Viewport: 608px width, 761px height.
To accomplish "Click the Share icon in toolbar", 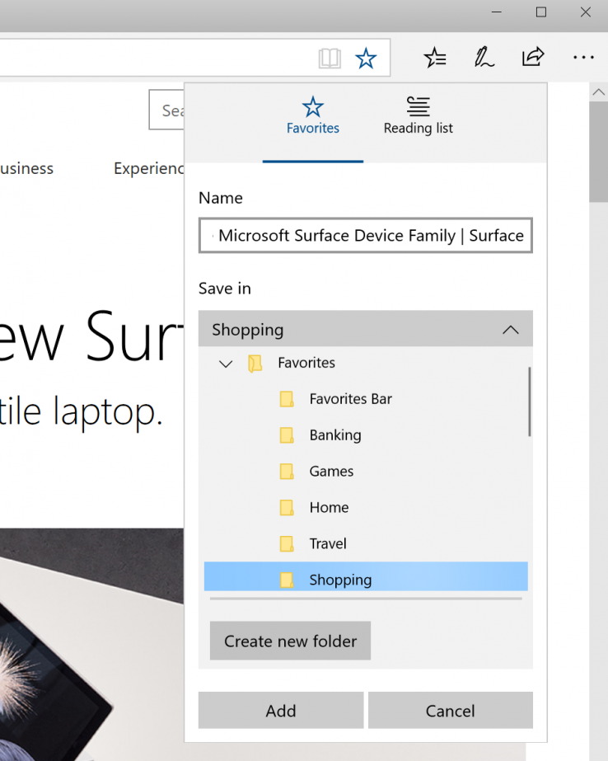I will pyautogui.click(x=533, y=57).
